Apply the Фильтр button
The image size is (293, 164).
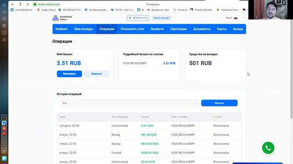[x=219, y=103]
